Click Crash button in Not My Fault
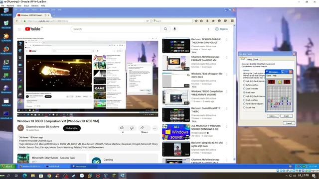Screen dimensions: 319x179 point(287,116)
